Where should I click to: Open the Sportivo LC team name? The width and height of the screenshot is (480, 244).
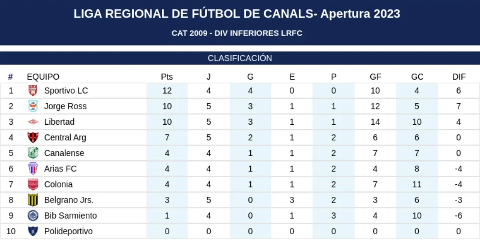(66, 91)
